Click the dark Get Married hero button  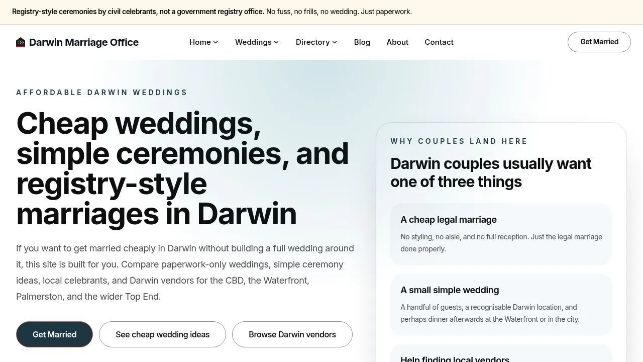click(x=54, y=334)
